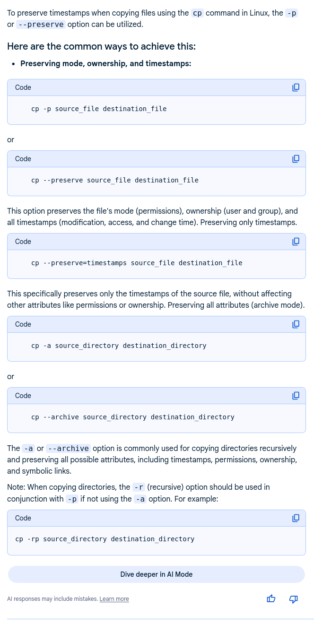
Task: Copy the 'cp --preserve source_file' code snippet
Action: pyautogui.click(x=296, y=159)
